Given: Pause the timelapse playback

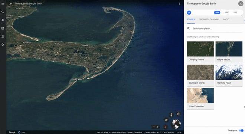Looking at the screenshot, I should coord(189,13).
